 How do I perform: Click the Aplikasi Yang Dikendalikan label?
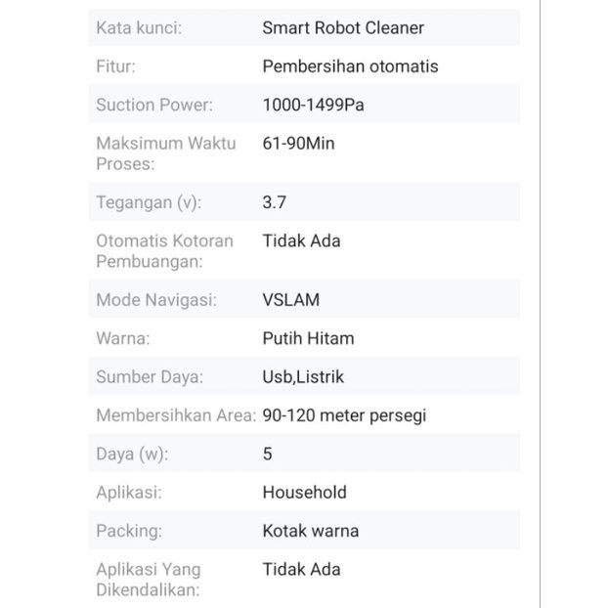click(149, 580)
